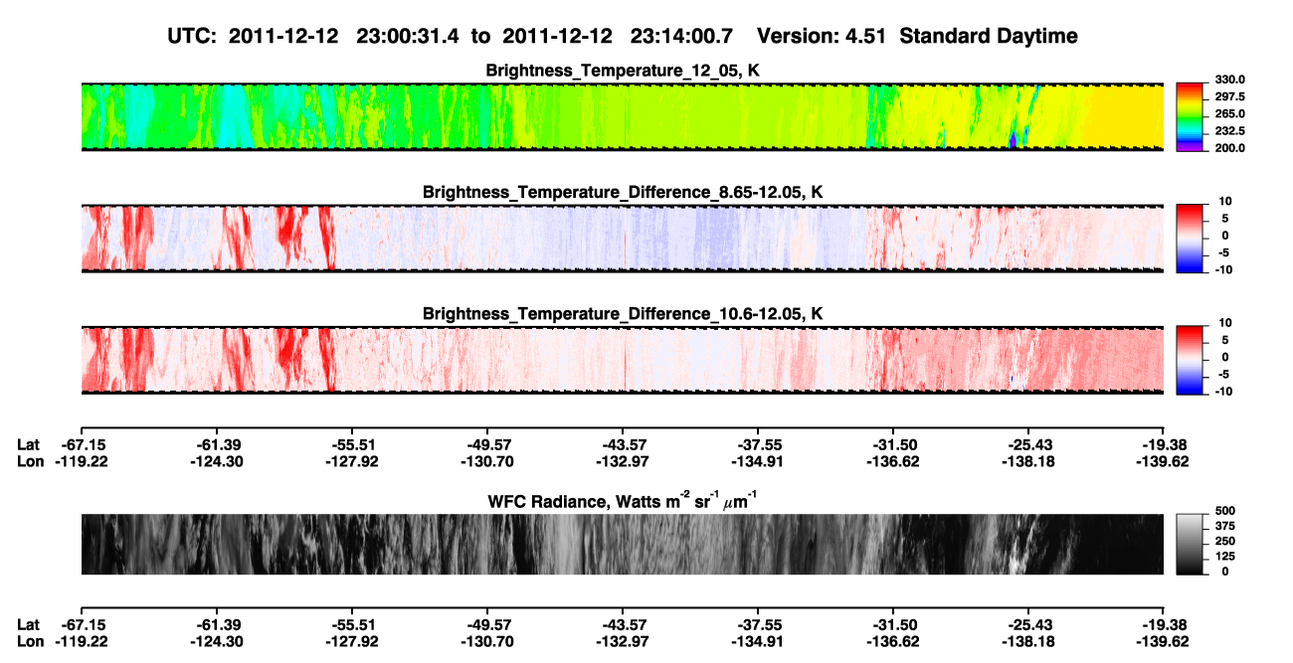Click the 500 label on radiance colorbar
This screenshot has width=1293, height=663.
1224,511
